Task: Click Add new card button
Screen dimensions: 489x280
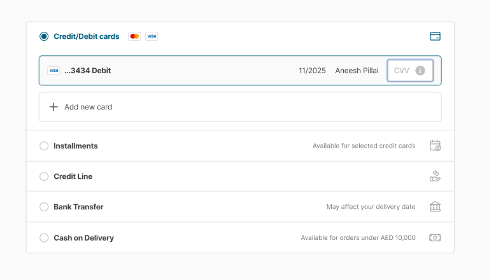Action: click(240, 107)
